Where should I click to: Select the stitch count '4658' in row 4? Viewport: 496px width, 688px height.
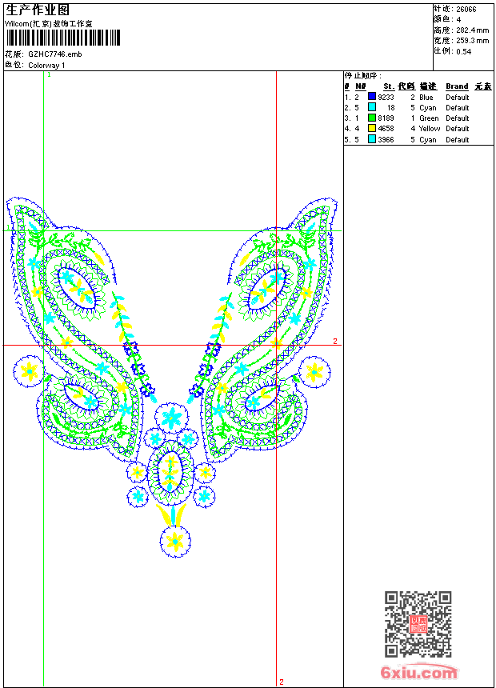click(x=386, y=129)
